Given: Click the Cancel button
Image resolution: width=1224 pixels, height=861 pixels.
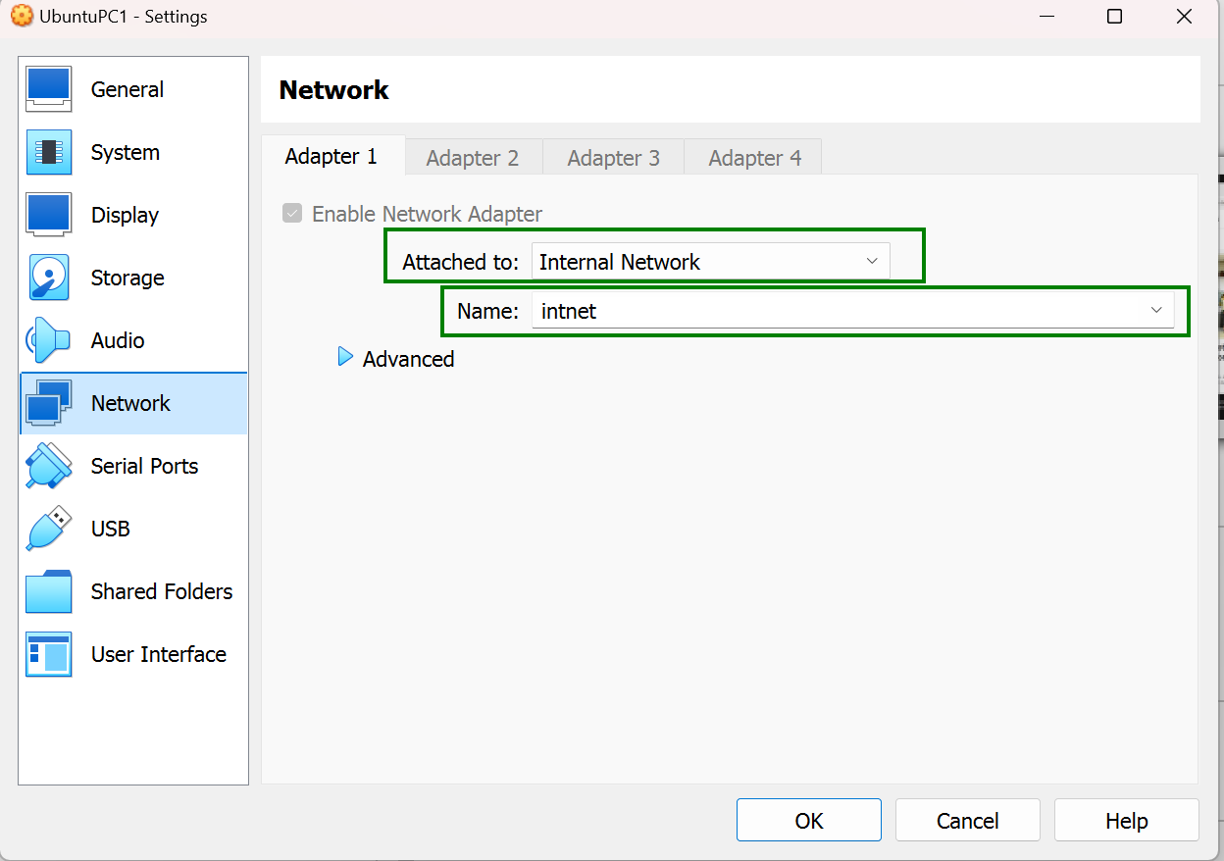Looking at the screenshot, I should 968,821.
